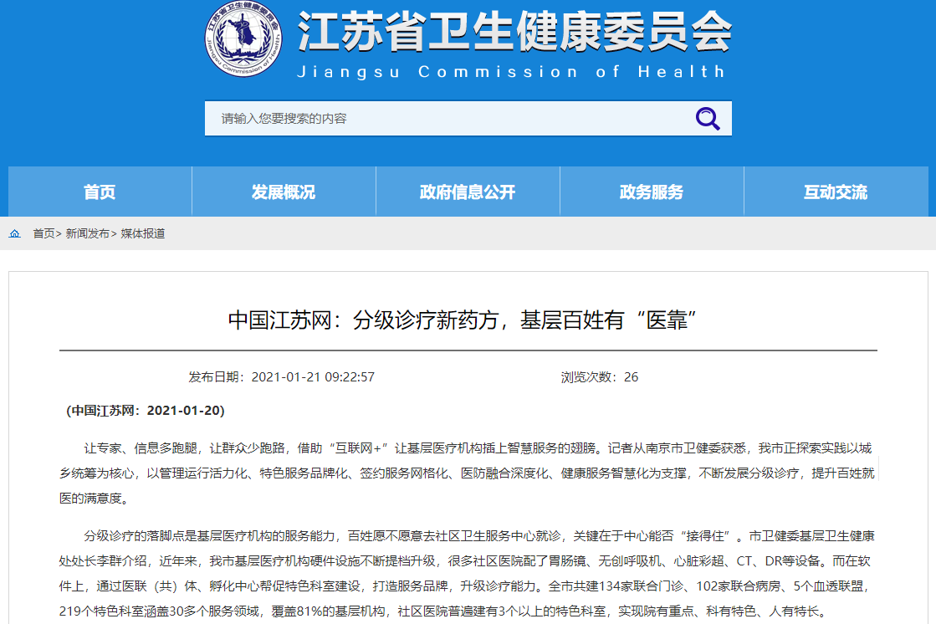Screen dimensions: 936x624
Task: Open 政府信息公开 in the navigation bar
Action: 468,192
